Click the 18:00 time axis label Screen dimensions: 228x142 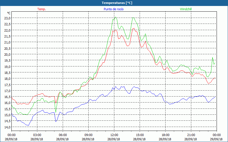click(165, 135)
